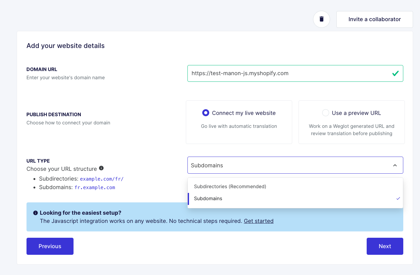This screenshot has height=275, width=420.
Task: Open the Get started link
Action: point(258,221)
